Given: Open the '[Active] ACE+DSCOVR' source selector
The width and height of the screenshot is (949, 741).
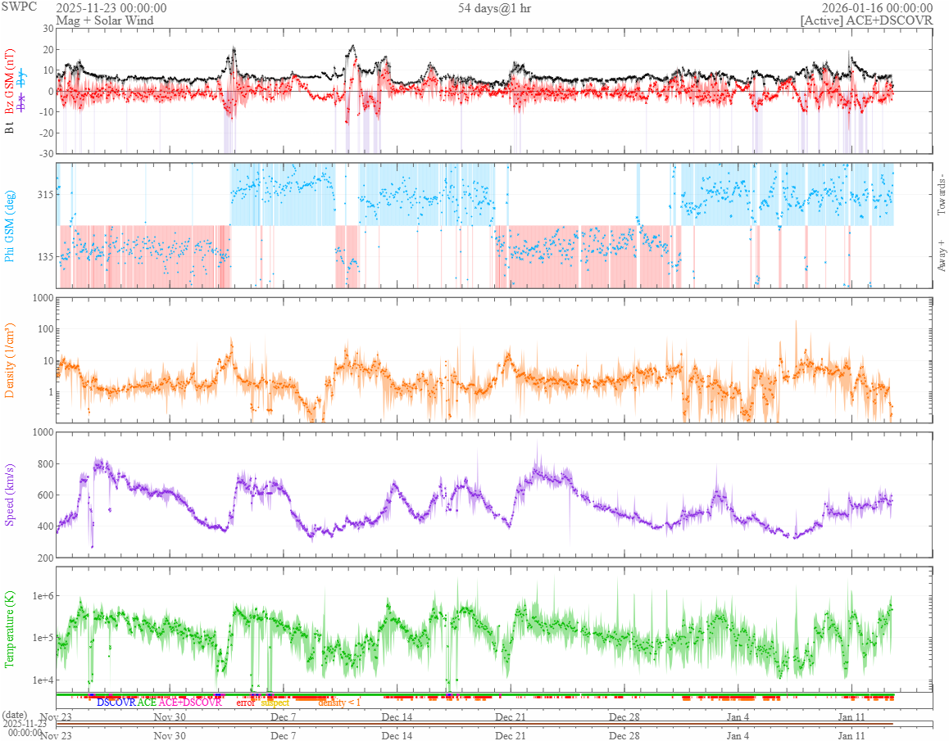Looking at the screenshot, I should (x=867, y=20).
